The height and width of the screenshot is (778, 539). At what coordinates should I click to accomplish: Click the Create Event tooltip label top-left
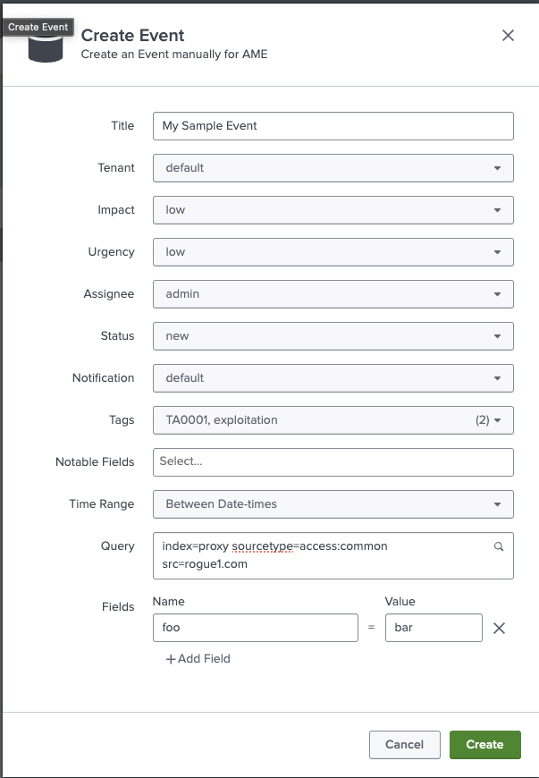click(x=38, y=27)
